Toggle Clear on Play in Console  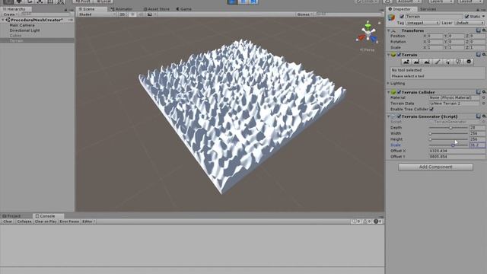[46, 221]
